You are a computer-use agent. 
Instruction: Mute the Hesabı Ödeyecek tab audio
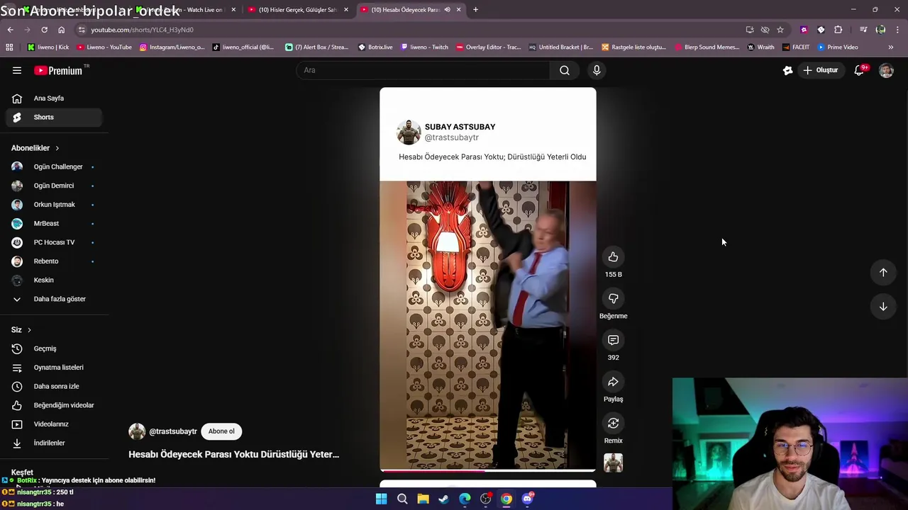point(447,10)
